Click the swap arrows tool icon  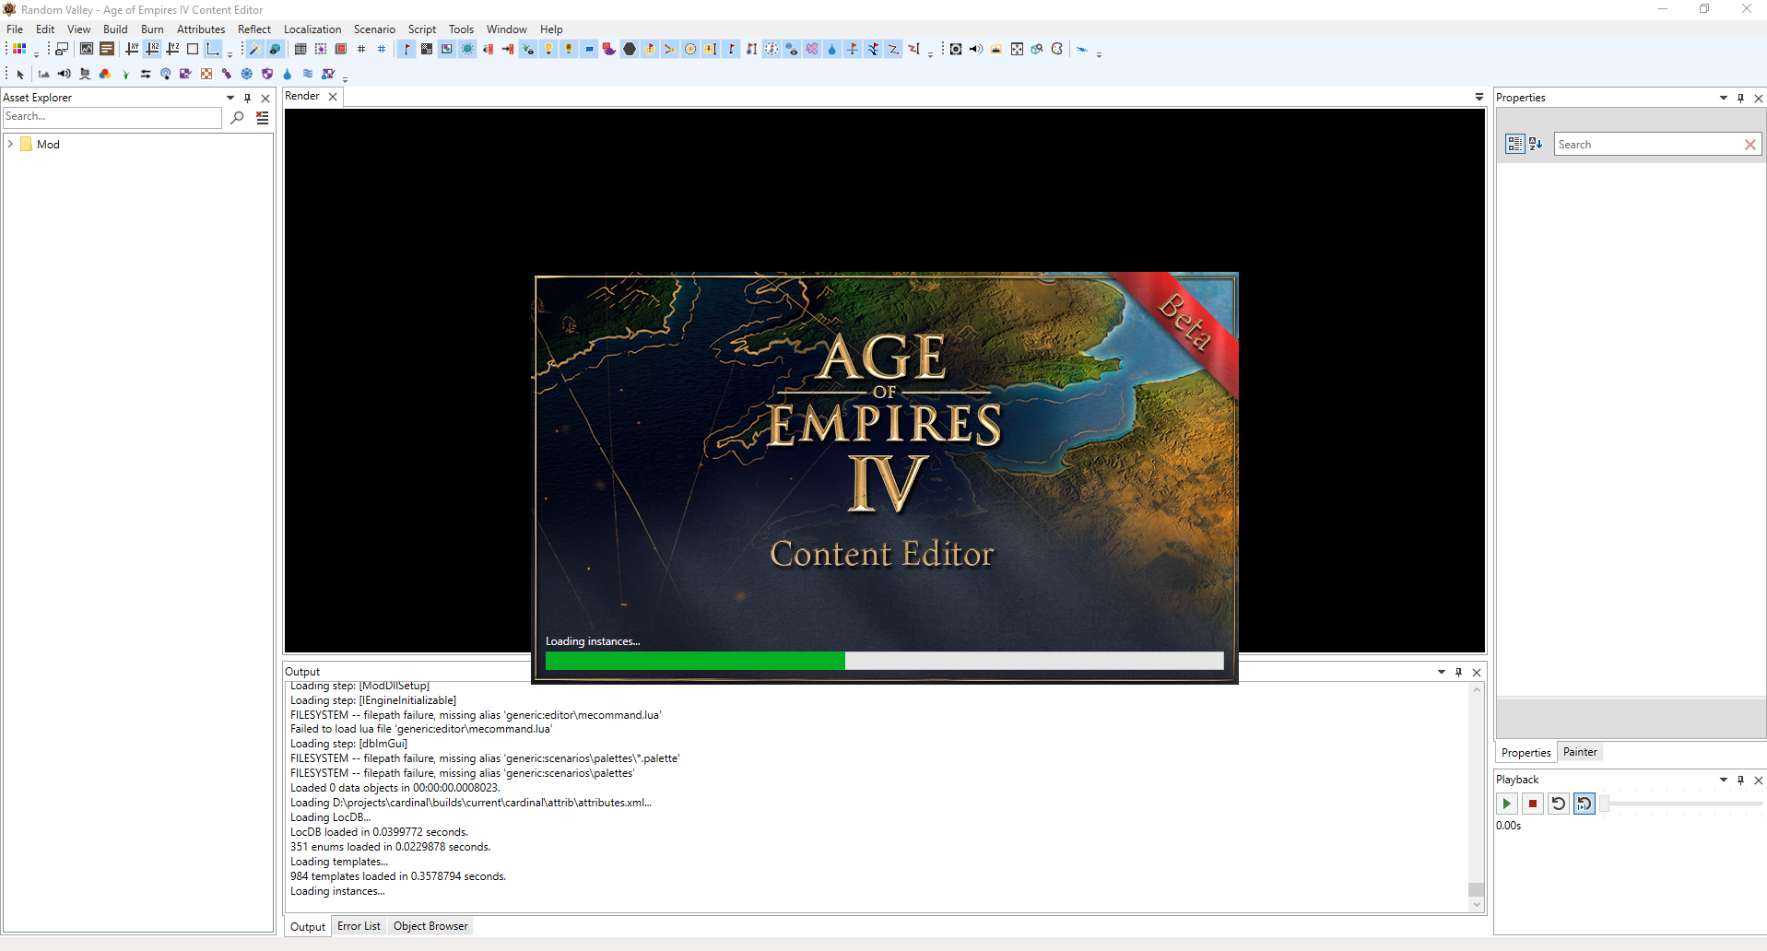146,75
